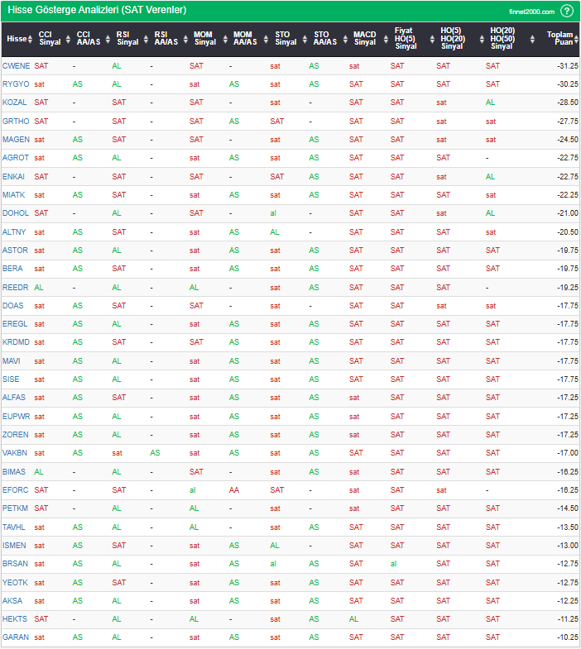The height and width of the screenshot is (649, 581).
Task: Sort by MACD Sinyal column arrows
Action: click(x=386, y=40)
